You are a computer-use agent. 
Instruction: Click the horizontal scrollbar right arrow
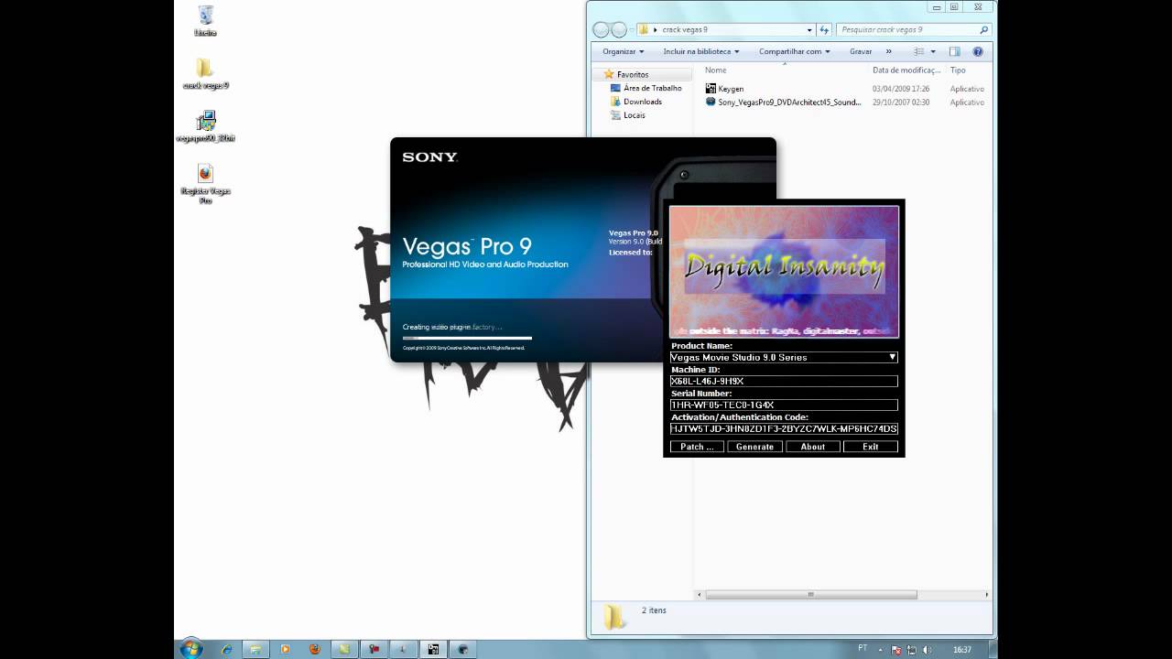click(986, 594)
